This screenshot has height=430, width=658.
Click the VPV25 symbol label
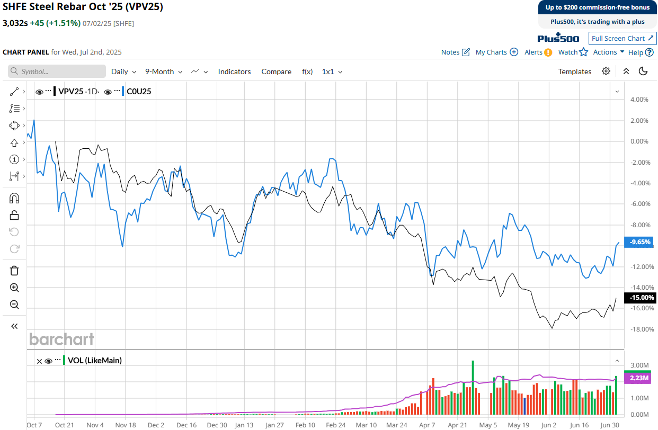pyautogui.click(x=71, y=91)
